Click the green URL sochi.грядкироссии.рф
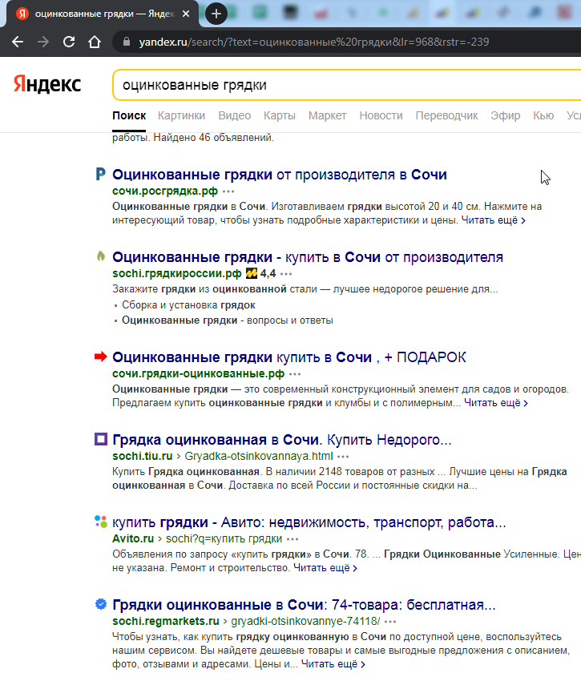The image size is (581, 685). 177,273
